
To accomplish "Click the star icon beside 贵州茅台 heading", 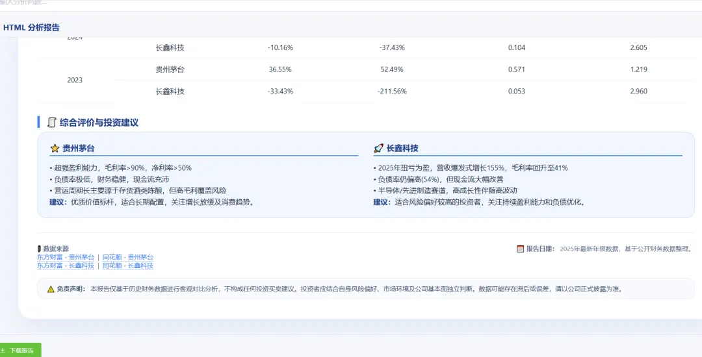I will click(x=55, y=149).
